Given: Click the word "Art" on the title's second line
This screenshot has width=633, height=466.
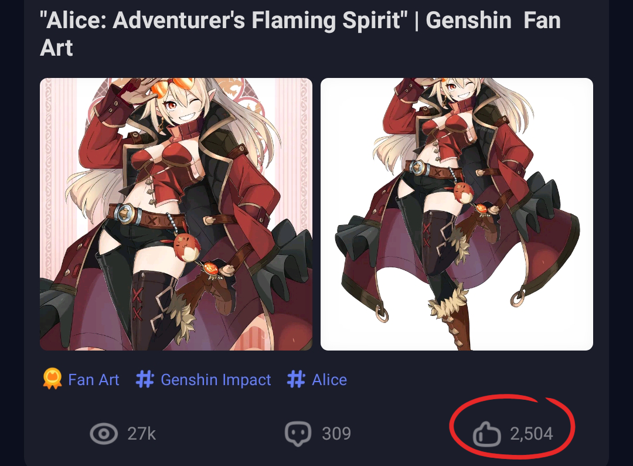Looking at the screenshot, I should click(57, 48).
